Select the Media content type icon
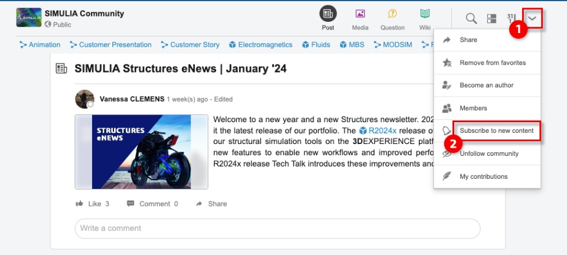This screenshot has height=255, width=567. point(360,14)
